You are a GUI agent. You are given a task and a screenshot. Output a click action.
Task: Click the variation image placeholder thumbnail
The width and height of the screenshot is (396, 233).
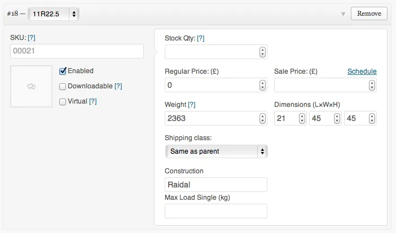[x=32, y=86]
